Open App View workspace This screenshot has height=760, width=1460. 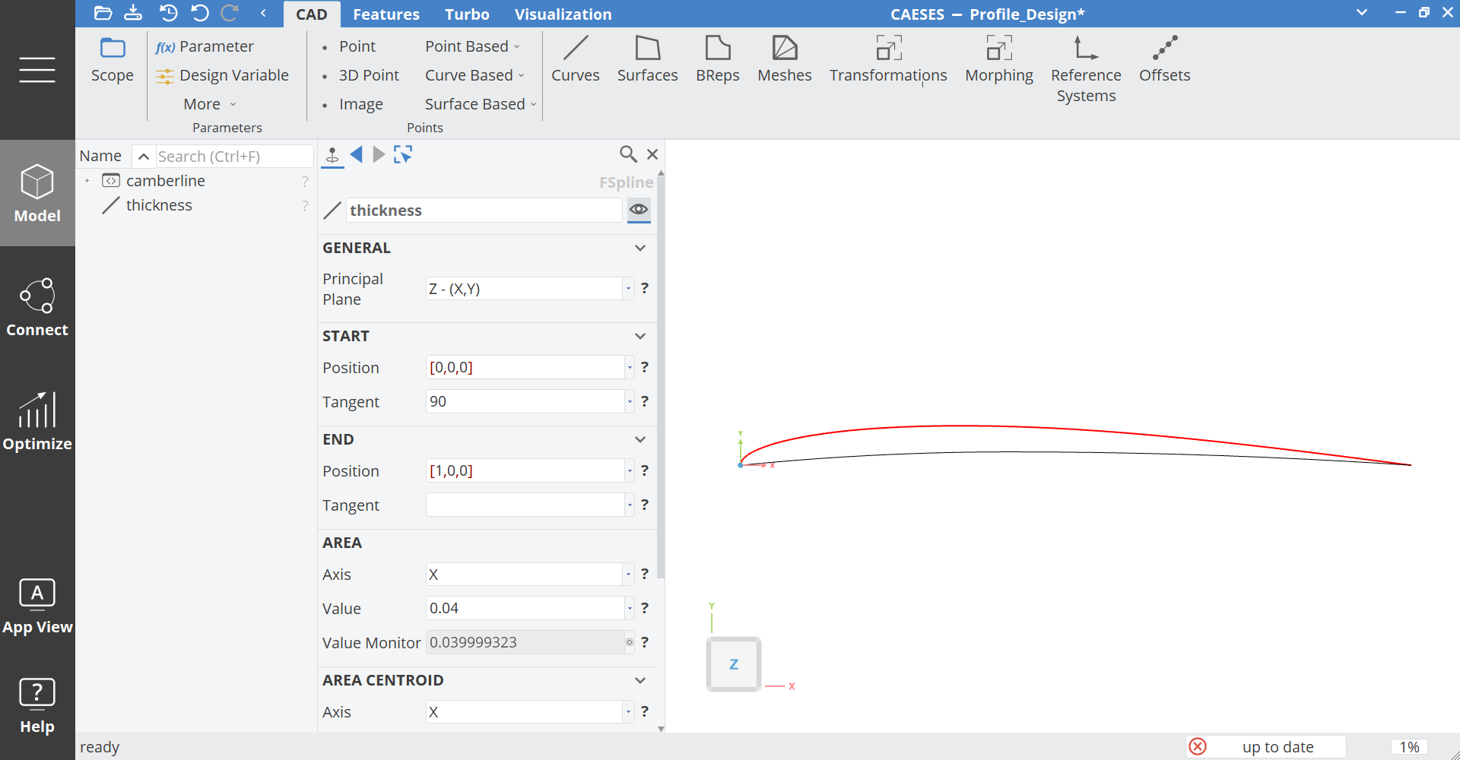(x=37, y=606)
